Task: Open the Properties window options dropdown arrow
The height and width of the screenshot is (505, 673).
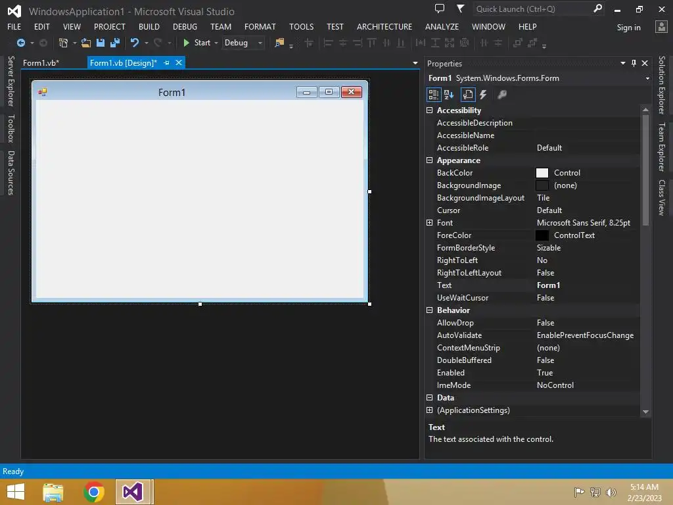Action: point(623,63)
